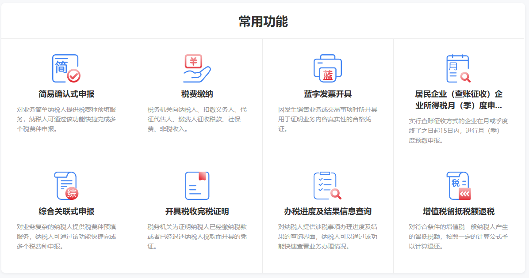Image resolution: width=529 pixels, height=278 pixels.
Task: Click description starting 对符合条件的增值税一般纳税人
Action: [459, 237]
